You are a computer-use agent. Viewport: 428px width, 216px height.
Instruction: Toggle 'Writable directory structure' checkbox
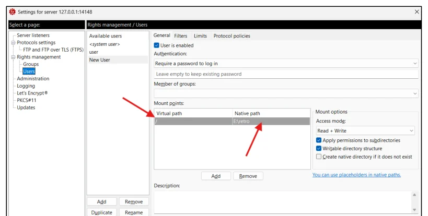click(x=319, y=149)
